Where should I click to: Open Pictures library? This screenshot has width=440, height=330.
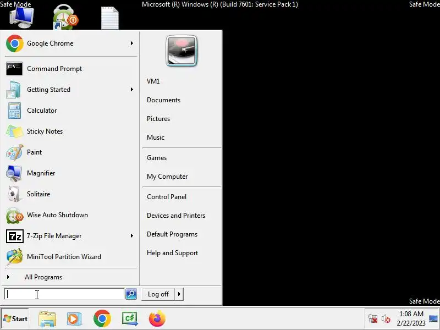coord(158,119)
